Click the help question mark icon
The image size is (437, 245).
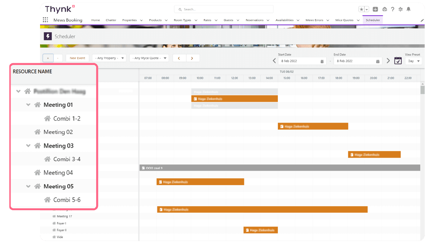pyautogui.click(x=393, y=9)
